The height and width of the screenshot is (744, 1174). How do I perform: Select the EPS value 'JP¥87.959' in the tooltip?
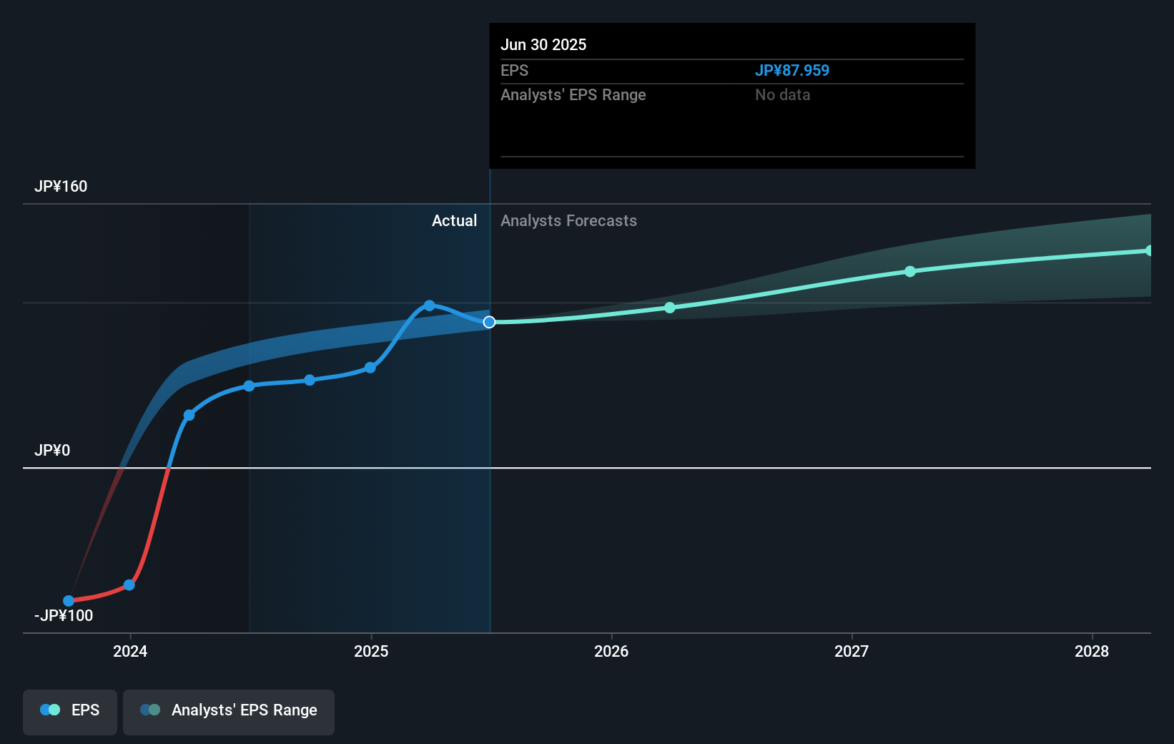(792, 70)
